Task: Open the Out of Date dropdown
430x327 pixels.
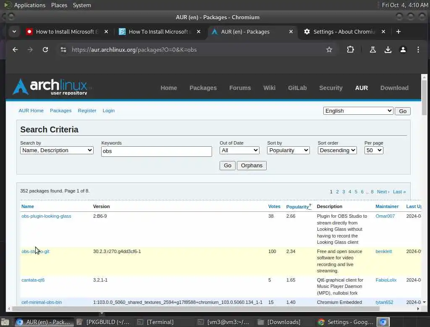Action: click(239, 150)
